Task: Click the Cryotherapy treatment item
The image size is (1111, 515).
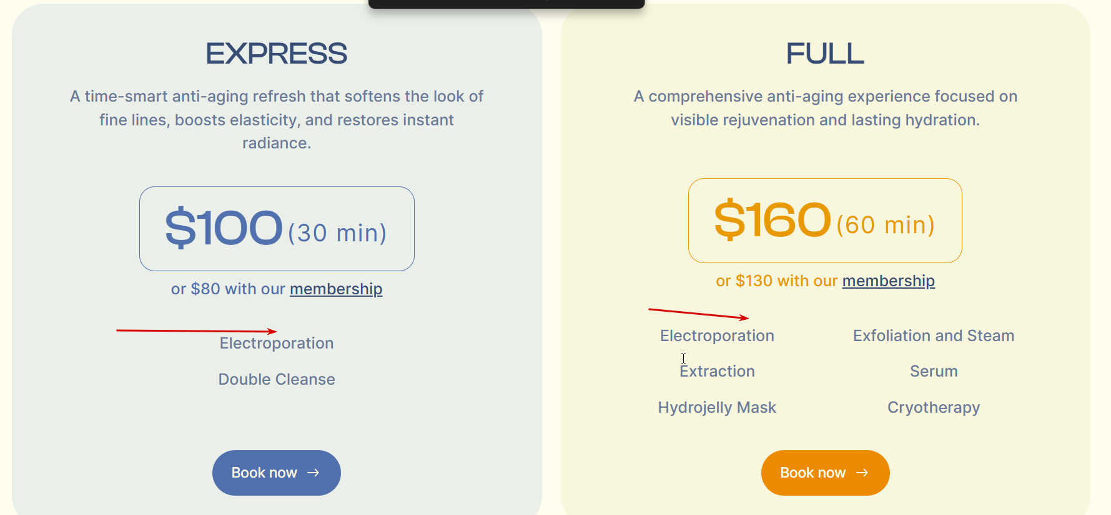Action: coord(934,408)
